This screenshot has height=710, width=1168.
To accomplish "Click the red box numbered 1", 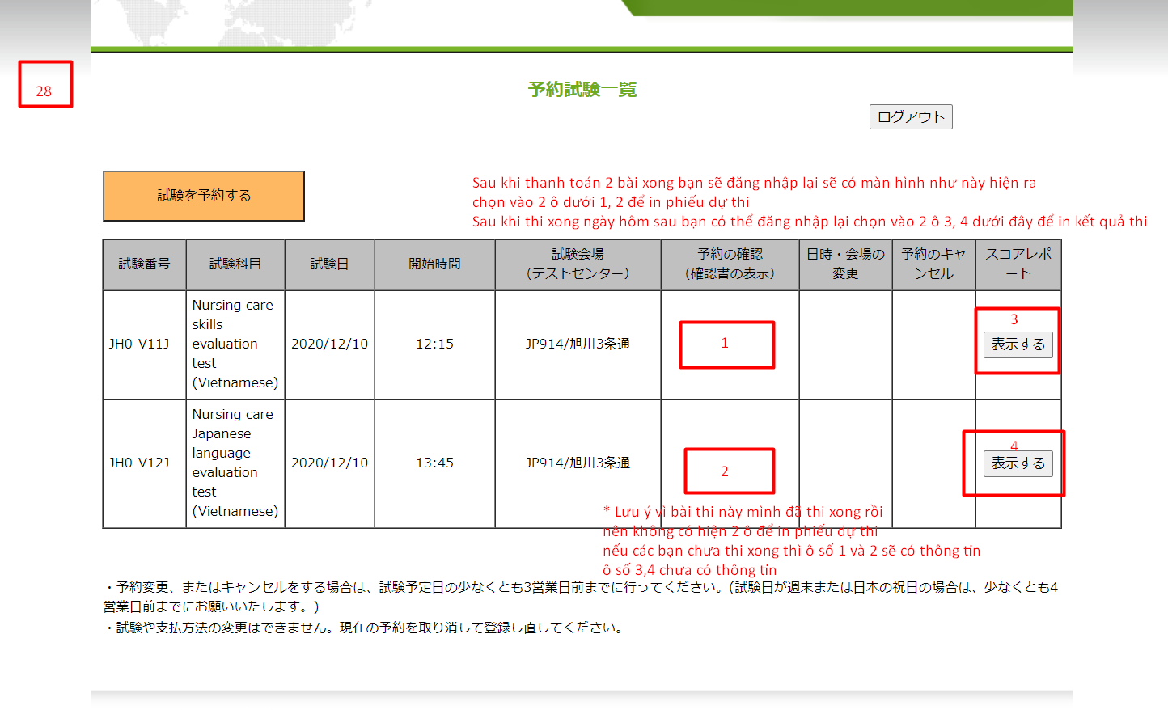I will pyautogui.click(x=726, y=344).
